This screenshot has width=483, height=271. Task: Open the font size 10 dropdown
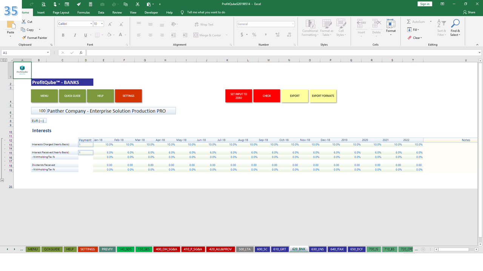102,24
